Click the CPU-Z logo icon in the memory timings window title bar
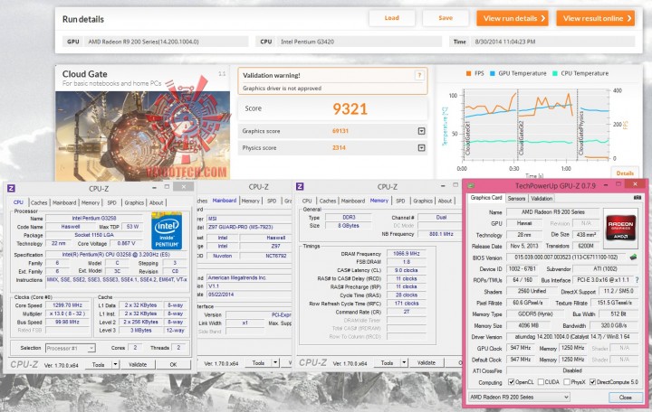The image size is (652, 412). [x=300, y=187]
